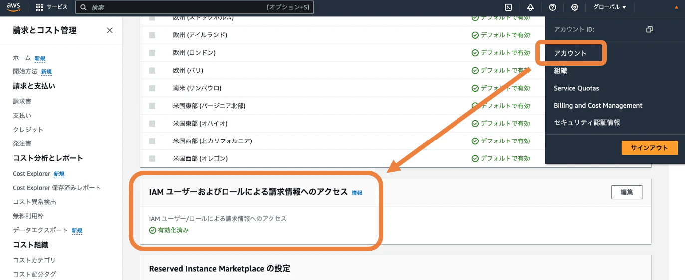Click the 編集 button for IAM access
This screenshot has width=685, height=280.
click(627, 192)
